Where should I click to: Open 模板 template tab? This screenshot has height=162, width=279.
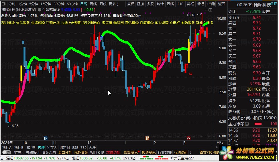[x=31, y=147]
